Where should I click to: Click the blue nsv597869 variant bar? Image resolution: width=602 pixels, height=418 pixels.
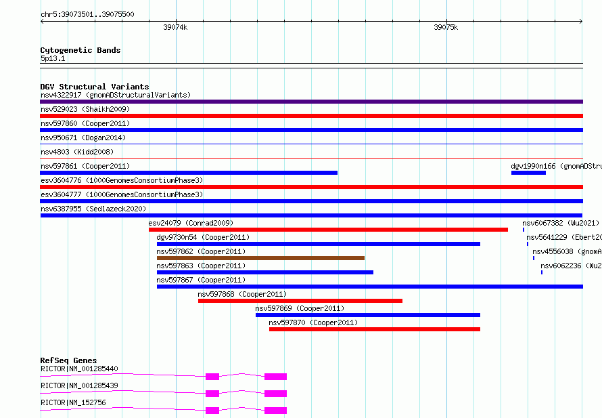[368, 315]
